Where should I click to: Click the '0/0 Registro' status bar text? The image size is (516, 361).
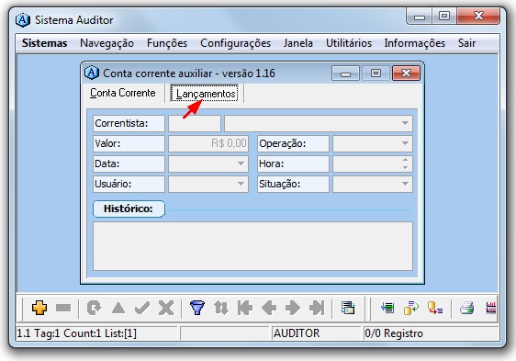[x=394, y=333]
